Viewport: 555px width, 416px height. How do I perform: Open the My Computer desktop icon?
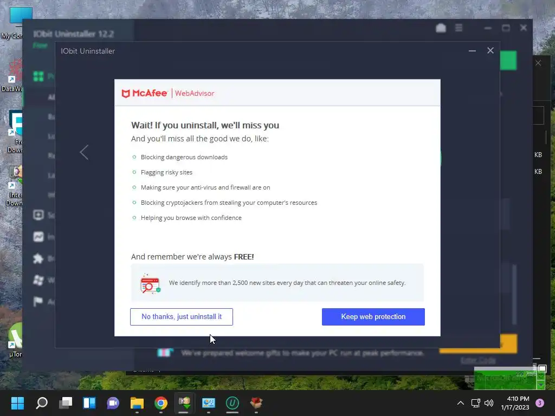12,23
